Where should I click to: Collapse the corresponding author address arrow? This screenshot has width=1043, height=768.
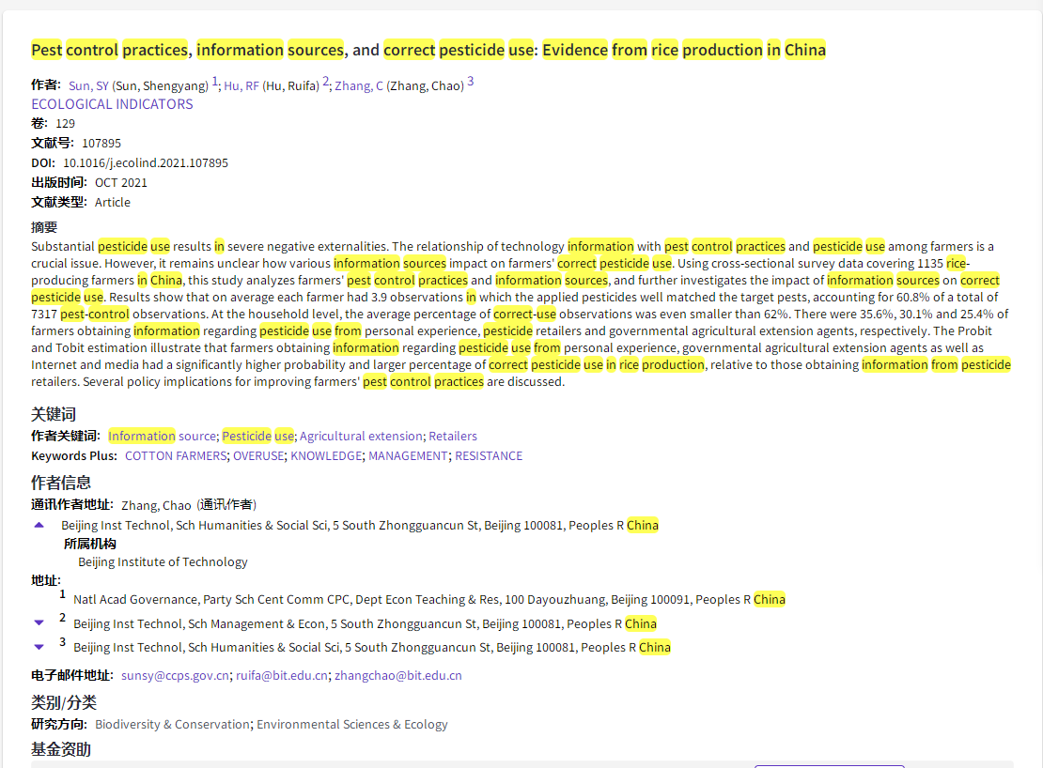[39, 525]
